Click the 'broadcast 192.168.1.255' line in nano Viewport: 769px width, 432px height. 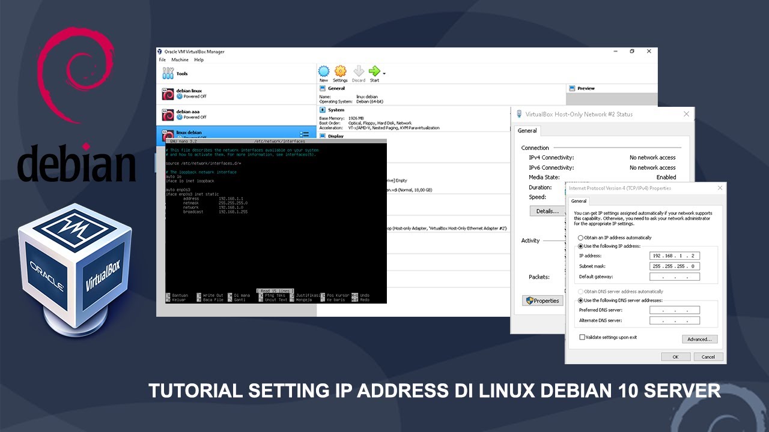click(215, 212)
